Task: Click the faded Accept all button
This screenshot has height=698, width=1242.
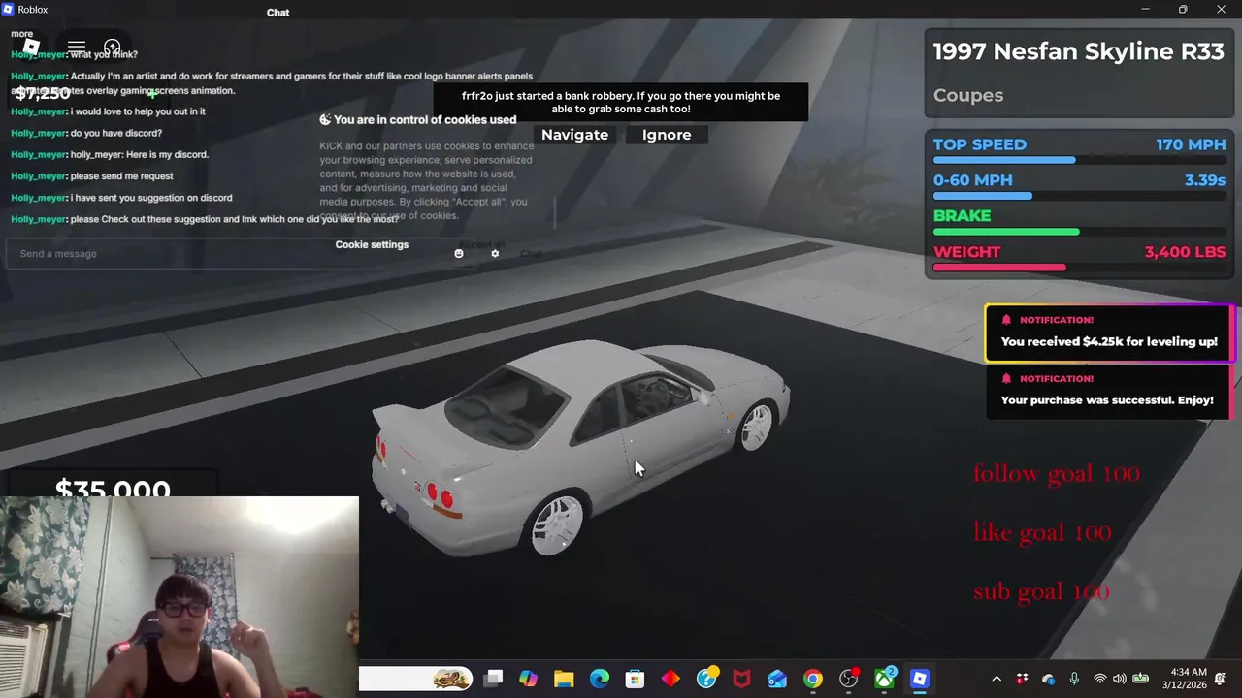Action: (481, 245)
